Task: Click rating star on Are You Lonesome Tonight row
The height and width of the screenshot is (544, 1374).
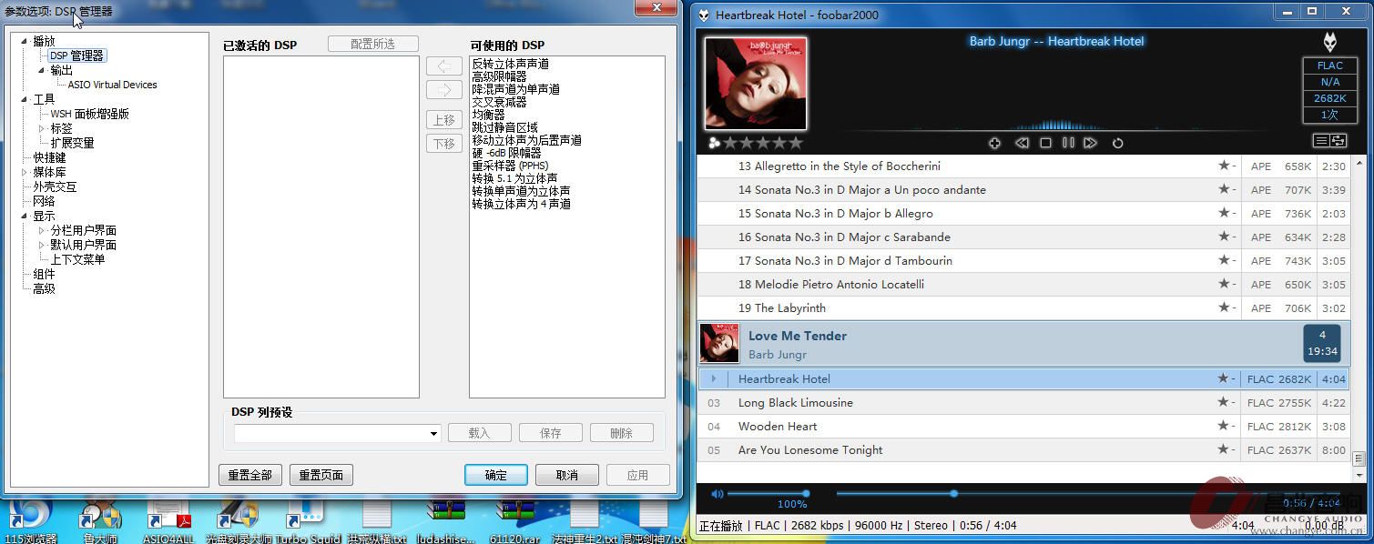Action: [1224, 449]
